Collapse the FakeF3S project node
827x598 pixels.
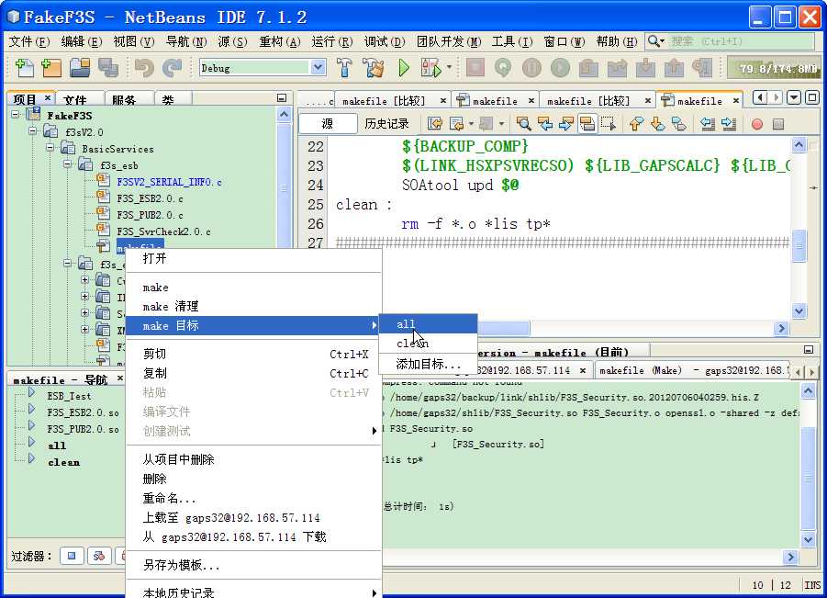[16, 115]
